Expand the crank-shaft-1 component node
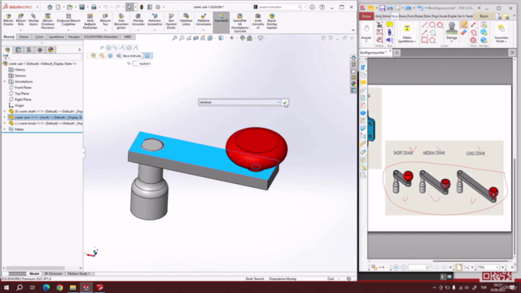Screen dimensions: 521x293 pyautogui.click(x=5, y=112)
